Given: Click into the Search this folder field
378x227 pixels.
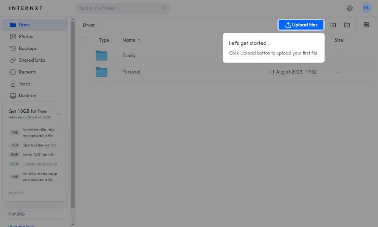Looking at the screenshot, I should point(119,8).
